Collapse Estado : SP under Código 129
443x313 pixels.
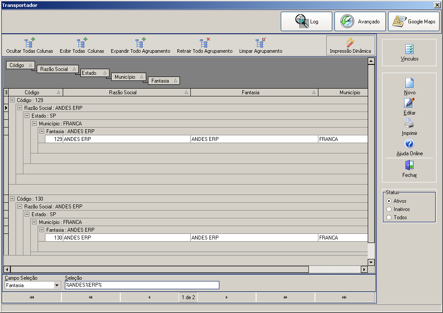coord(27,116)
